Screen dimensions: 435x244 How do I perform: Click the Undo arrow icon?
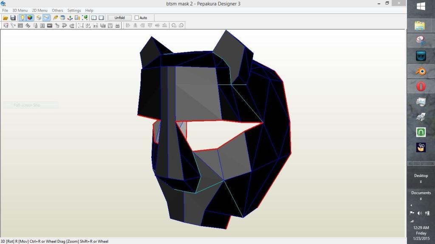point(65,25)
